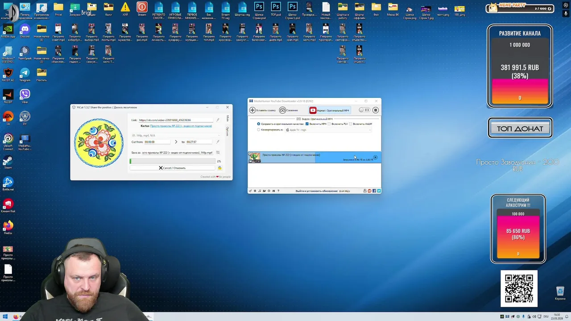Open the Ubisoft Connect desktop shortcut

[8, 140]
